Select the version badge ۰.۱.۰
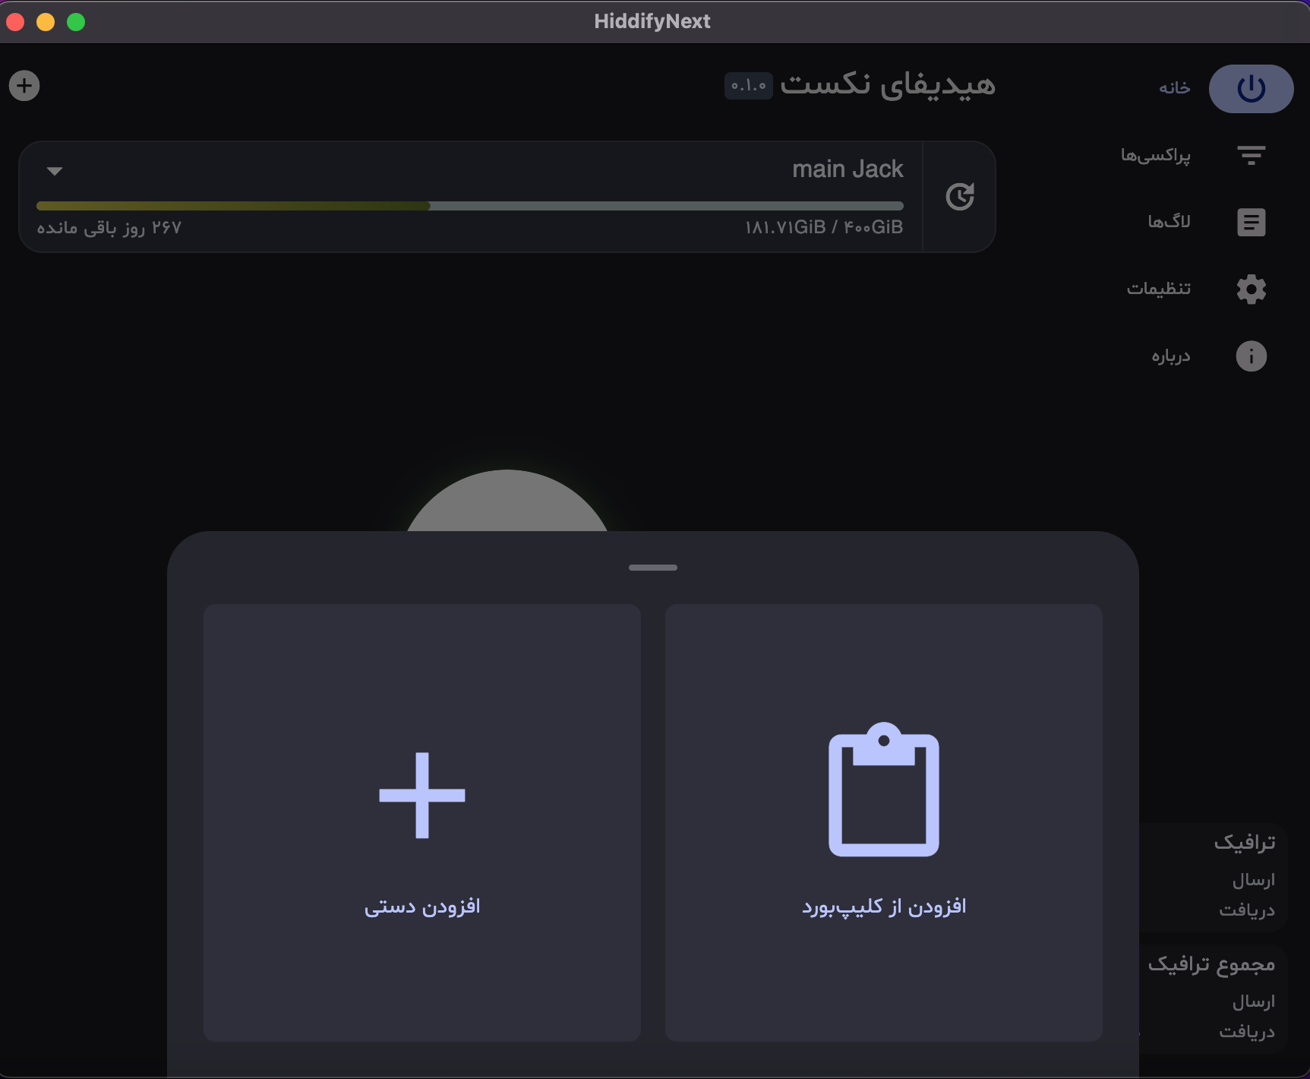 tap(747, 87)
